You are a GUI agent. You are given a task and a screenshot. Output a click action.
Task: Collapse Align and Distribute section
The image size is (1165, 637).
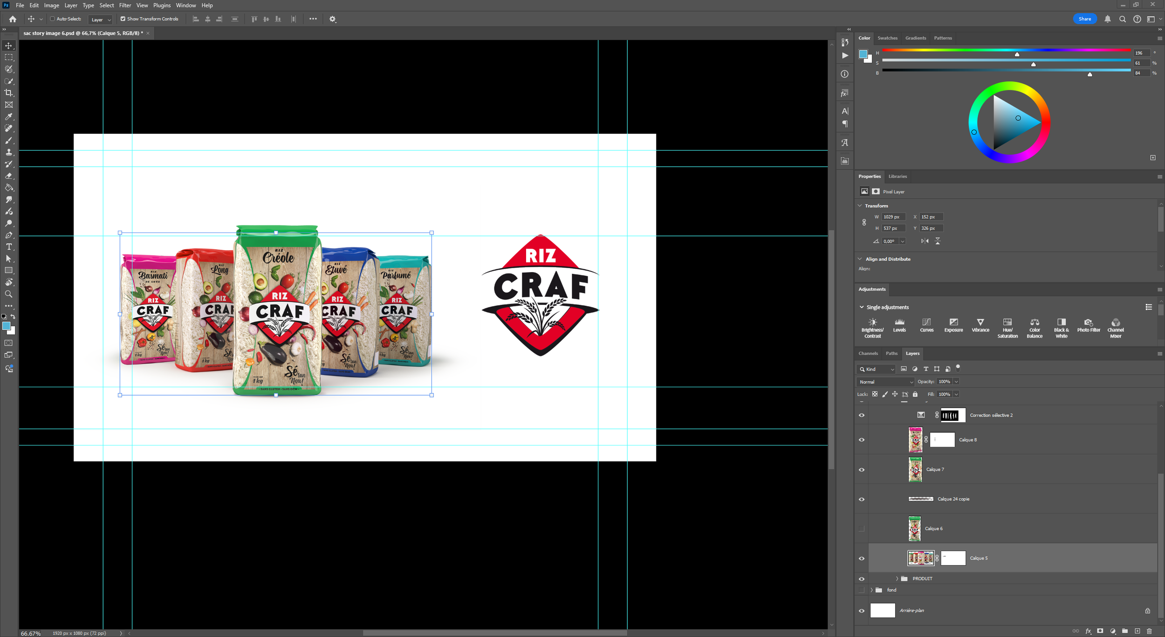[x=860, y=259]
